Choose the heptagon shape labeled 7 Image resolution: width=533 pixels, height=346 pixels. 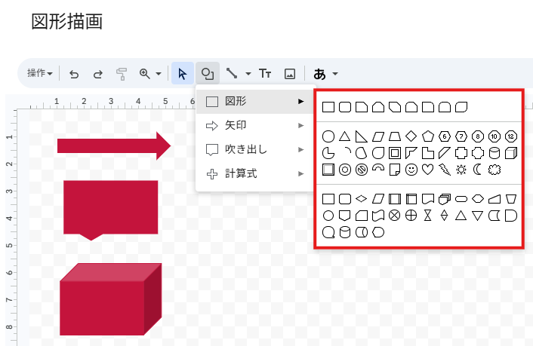point(461,136)
